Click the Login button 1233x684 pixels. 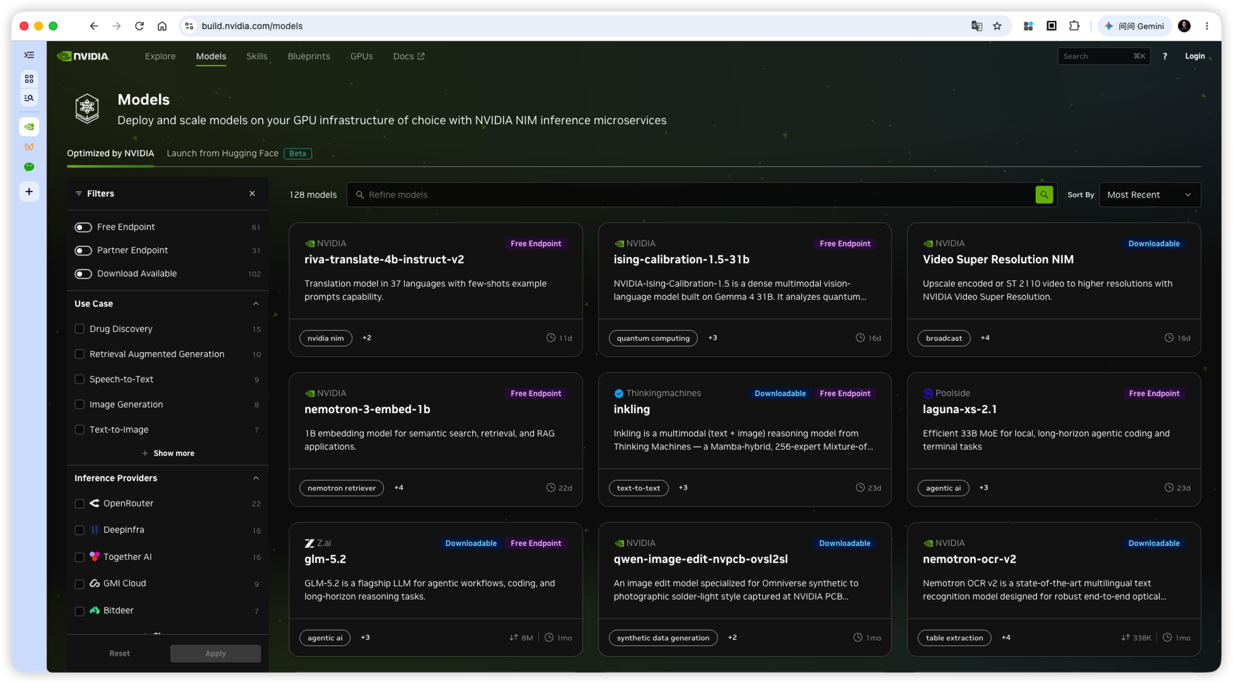tap(1195, 56)
